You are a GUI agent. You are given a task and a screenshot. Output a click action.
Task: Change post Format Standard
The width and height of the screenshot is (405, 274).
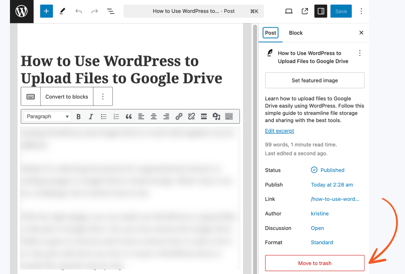point(322,242)
